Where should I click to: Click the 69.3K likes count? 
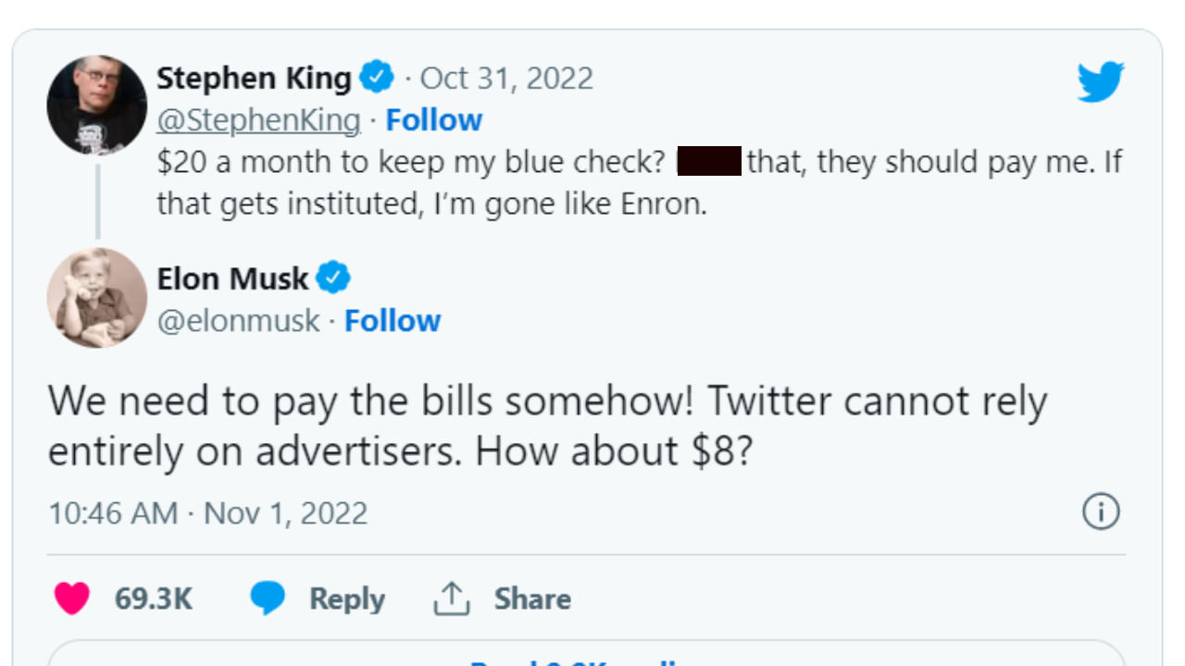tap(153, 598)
